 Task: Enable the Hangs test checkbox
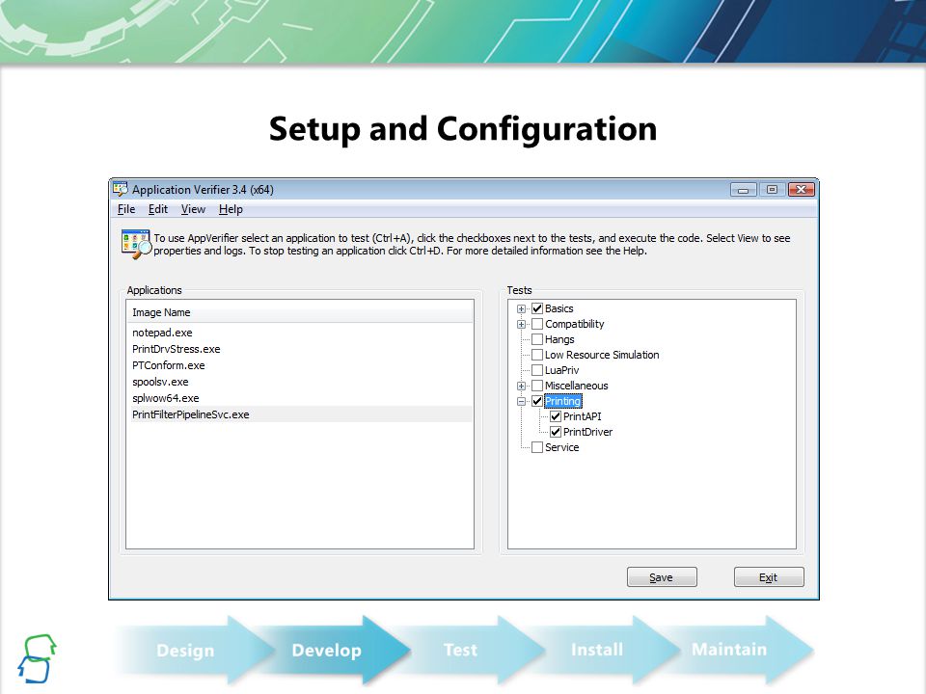click(537, 339)
